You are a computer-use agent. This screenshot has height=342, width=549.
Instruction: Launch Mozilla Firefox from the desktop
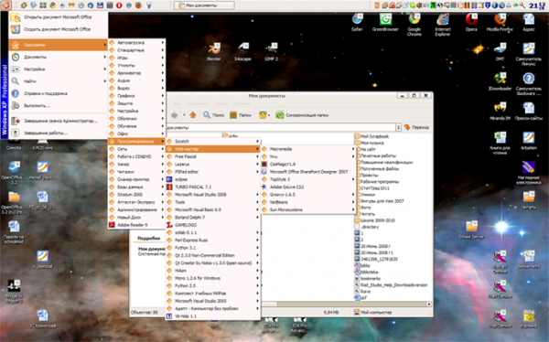coord(500,22)
